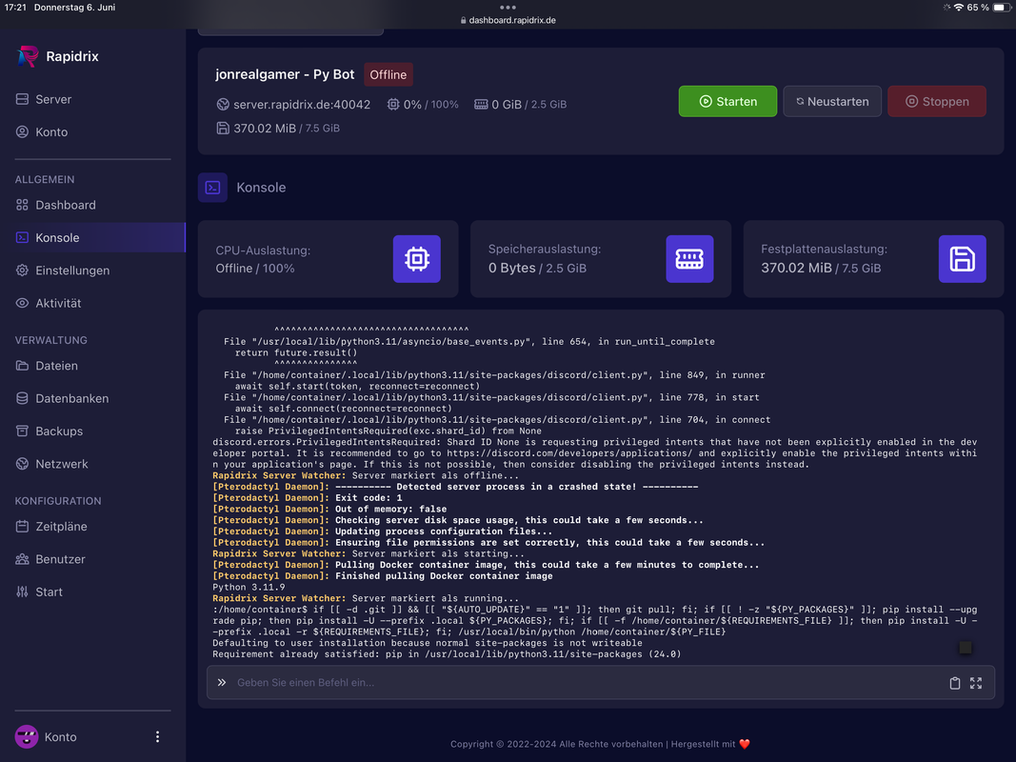The height and width of the screenshot is (762, 1016).
Task: Click the dark scroll indicator in console
Action: click(x=966, y=648)
